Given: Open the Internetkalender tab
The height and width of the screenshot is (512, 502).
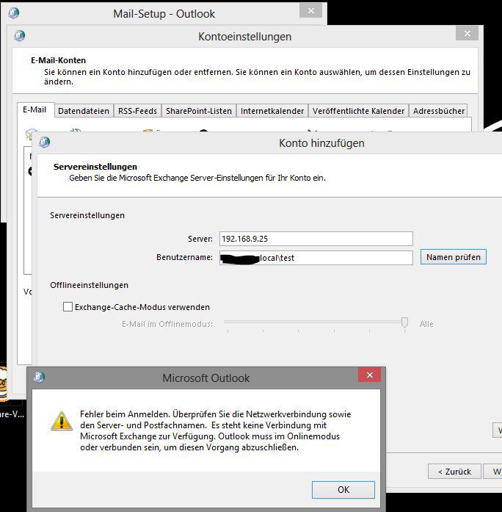Looking at the screenshot, I should pyautogui.click(x=272, y=111).
